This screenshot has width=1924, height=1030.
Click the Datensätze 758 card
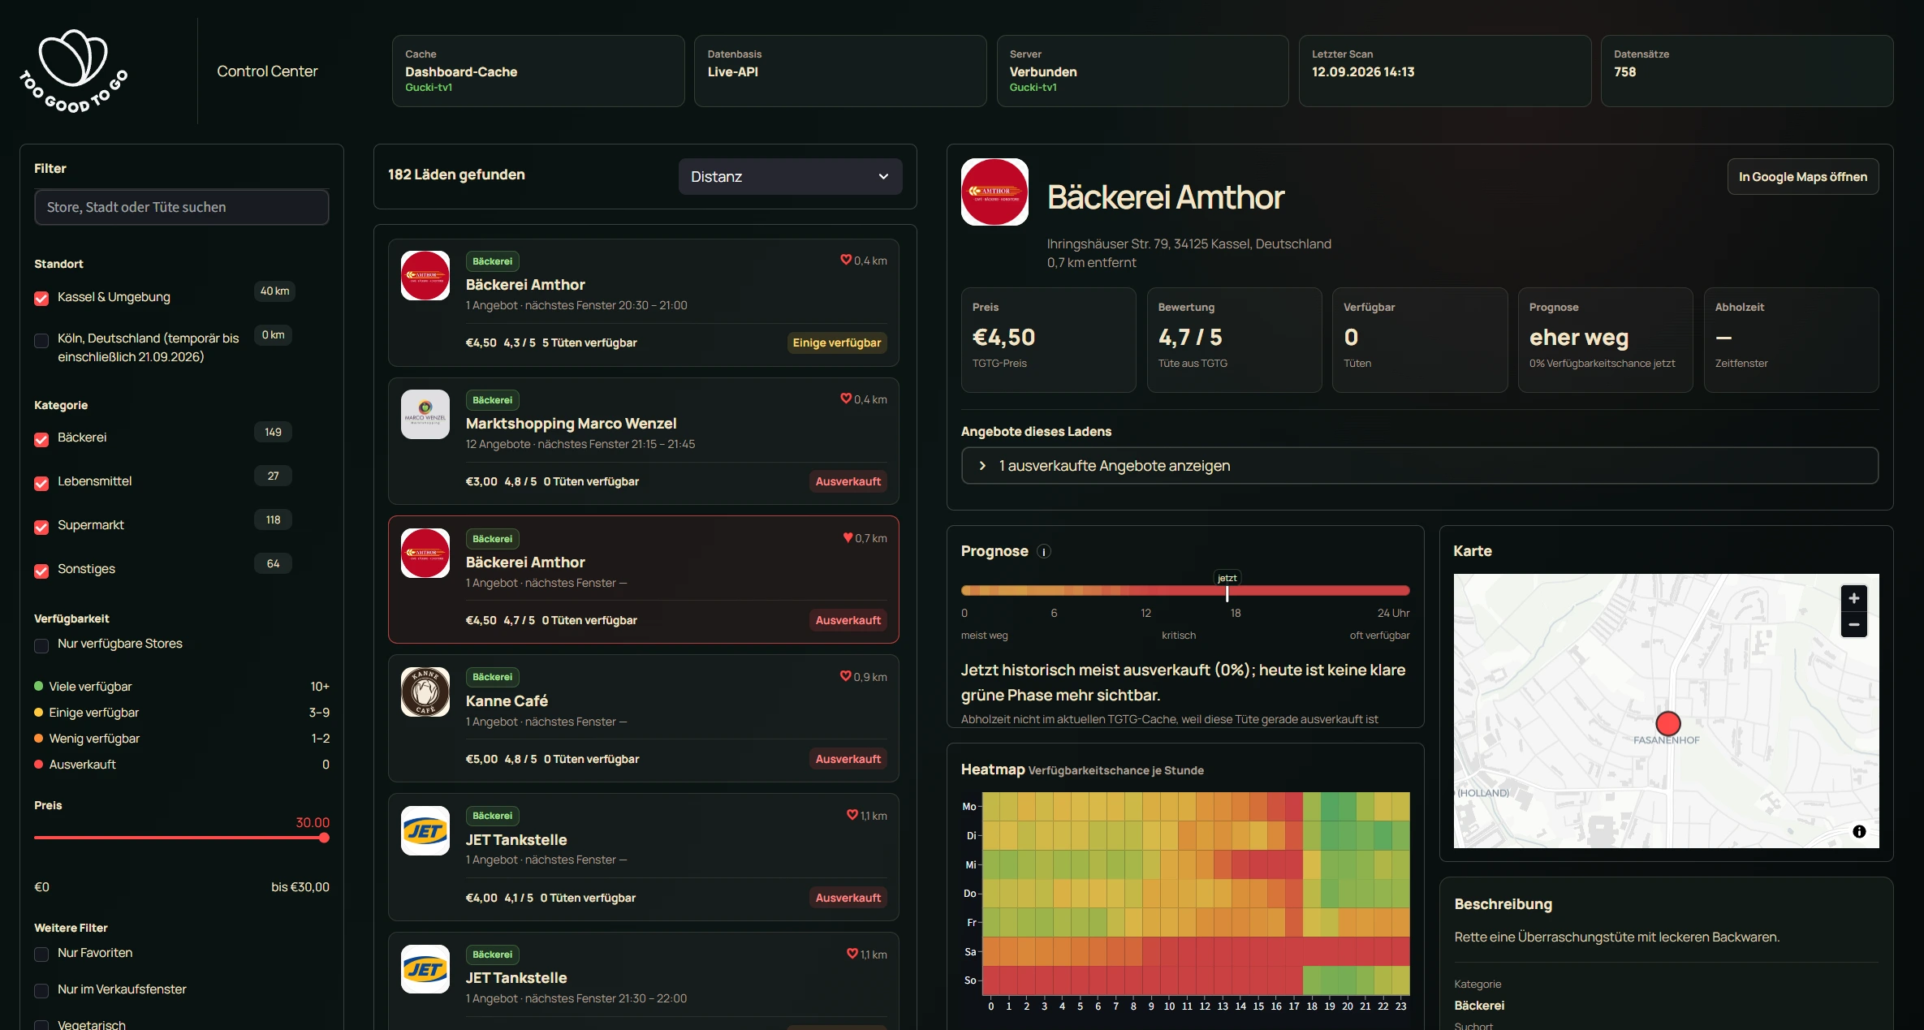tap(1746, 71)
